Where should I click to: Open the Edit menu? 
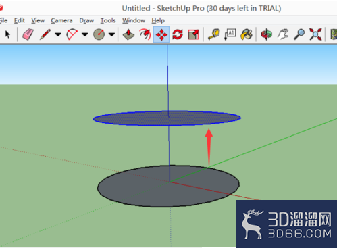[20, 20]
